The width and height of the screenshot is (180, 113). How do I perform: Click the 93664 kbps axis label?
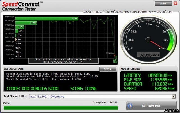(x=10, y=17)
